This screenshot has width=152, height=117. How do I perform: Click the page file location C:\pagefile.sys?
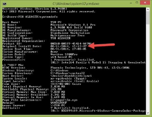click(x=64, y=100)
